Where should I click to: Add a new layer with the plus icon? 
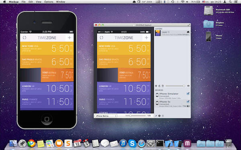(156, 86)
